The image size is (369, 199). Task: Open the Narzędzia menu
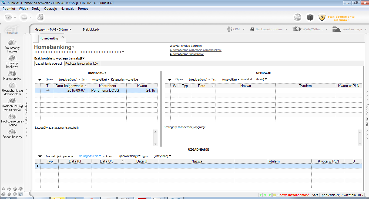68,9
